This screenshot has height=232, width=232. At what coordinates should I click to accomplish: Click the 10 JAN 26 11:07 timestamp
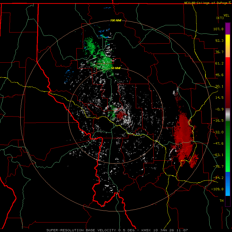[171, 230]
